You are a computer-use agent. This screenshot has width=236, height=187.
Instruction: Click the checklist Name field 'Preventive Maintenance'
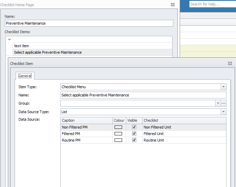(89, 23)
